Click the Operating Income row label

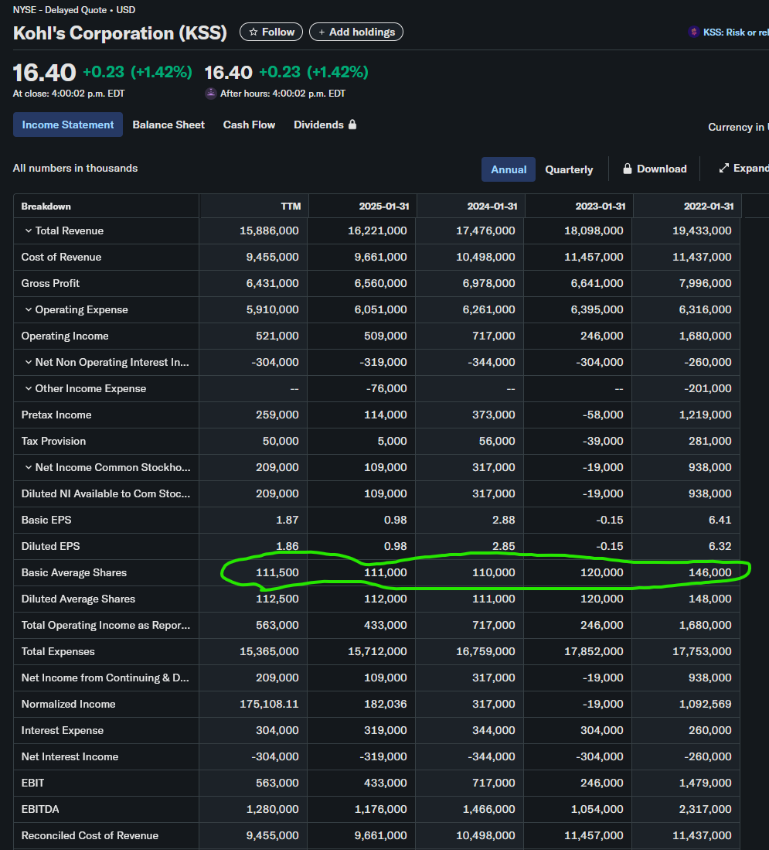coord(65,336)
